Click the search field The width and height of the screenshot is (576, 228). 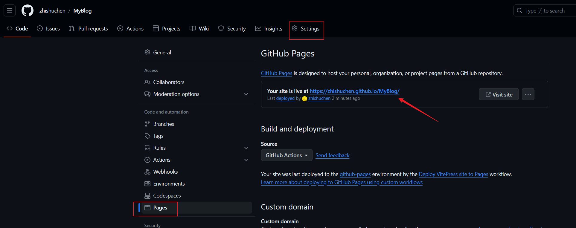tap(545, 11)
